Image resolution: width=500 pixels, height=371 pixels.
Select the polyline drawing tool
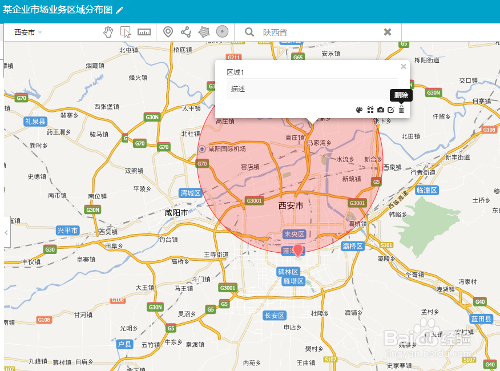pos(186,32)
